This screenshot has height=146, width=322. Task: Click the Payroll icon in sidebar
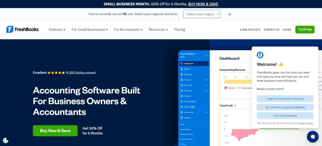[181, 107]
